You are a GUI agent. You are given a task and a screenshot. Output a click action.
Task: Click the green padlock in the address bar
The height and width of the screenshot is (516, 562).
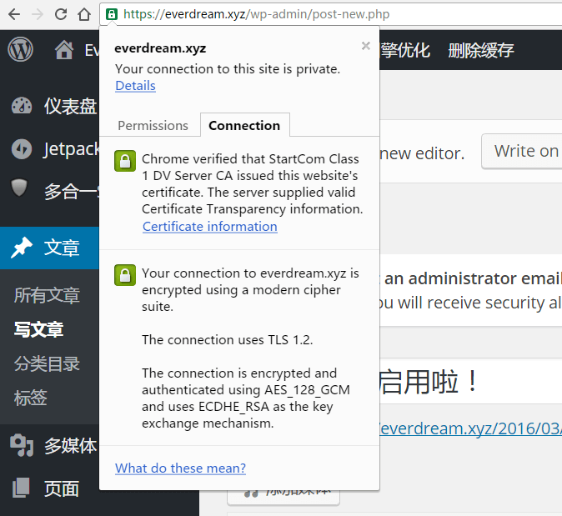pyautogui.click(x=112, y=14)
